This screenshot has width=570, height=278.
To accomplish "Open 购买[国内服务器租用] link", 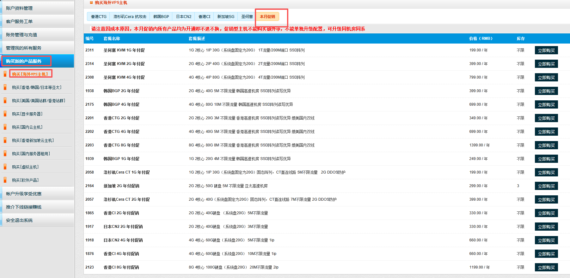I will point(31,154).
